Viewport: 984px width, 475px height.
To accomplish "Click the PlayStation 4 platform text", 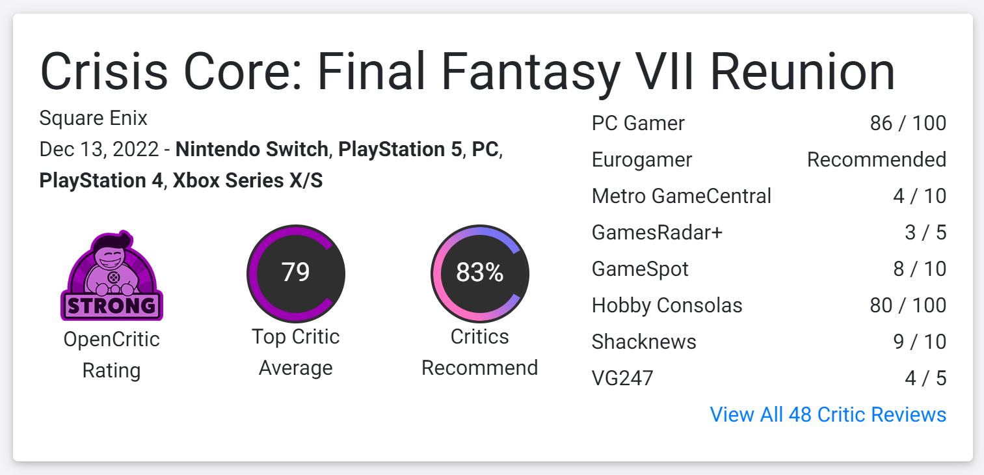I will [100, 180].
